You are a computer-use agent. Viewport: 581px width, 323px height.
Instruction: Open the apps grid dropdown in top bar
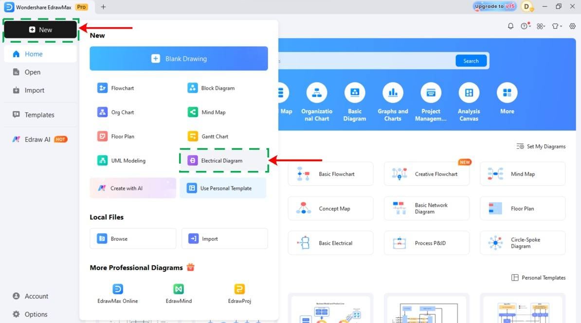(x=541, y=26)
